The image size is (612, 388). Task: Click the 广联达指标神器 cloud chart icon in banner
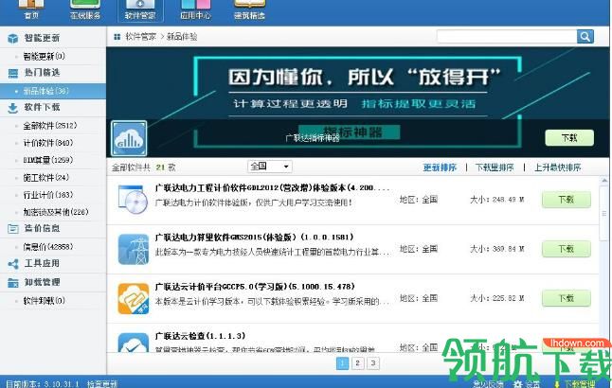(x=129, y=138)
